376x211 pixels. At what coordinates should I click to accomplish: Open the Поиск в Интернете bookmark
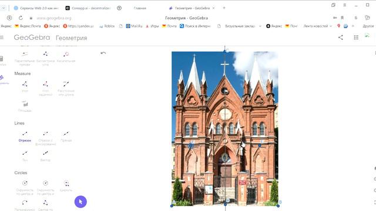tap(195, 26)
